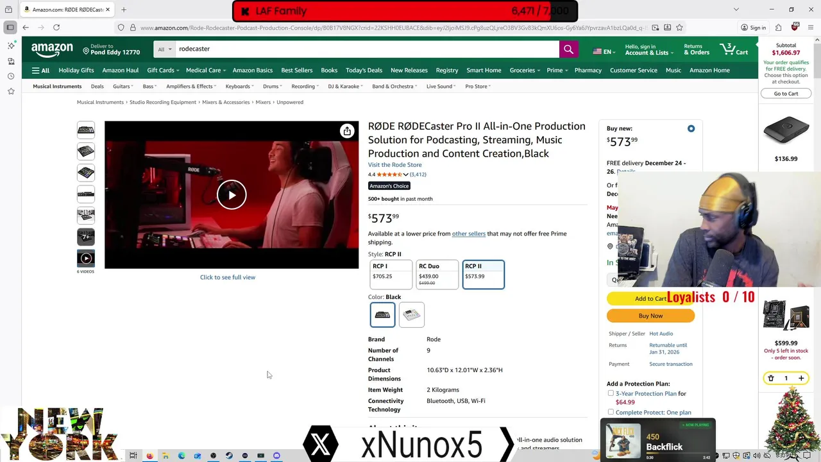Open a new browser tab
Screen dimensions: 821x462
(x=124, y=10)
